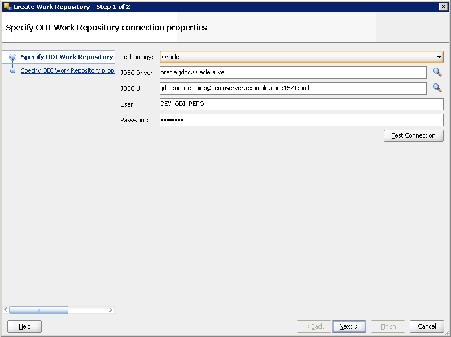This screenshot has width=451, height=337.
Task: Open JDBC Driver search magnifier icon
Action: (x=437, y=72)
